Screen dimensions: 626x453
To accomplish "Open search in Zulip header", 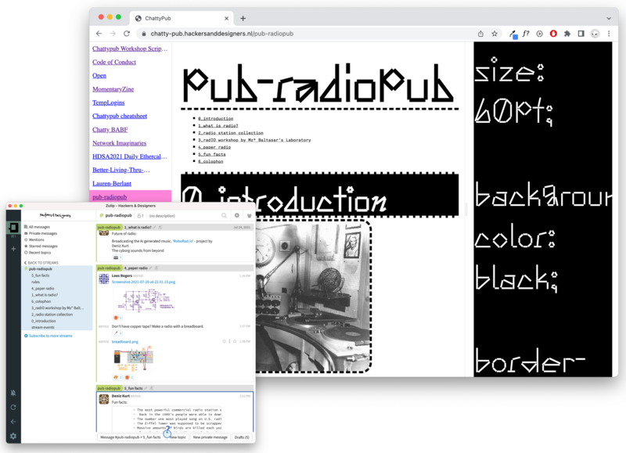I will (x=224, y=215).
